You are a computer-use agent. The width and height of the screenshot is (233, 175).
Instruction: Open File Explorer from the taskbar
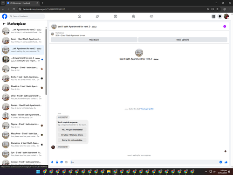(x=109, y=172)
